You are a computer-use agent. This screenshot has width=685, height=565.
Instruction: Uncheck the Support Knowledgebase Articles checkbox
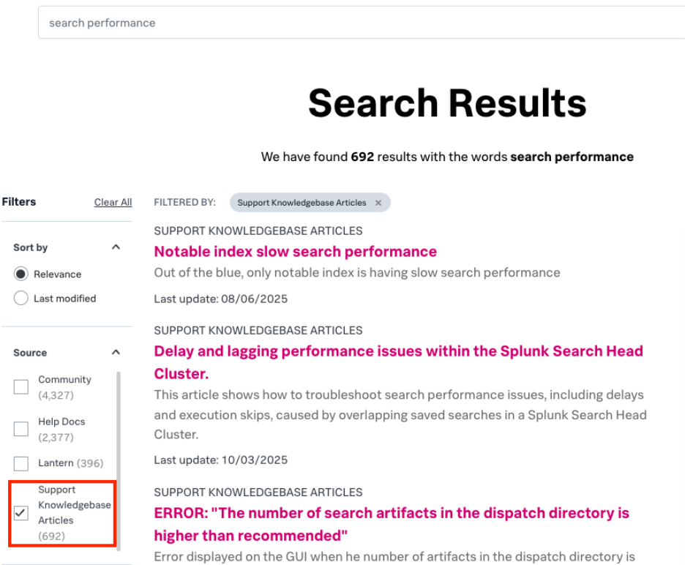point(21,513)
